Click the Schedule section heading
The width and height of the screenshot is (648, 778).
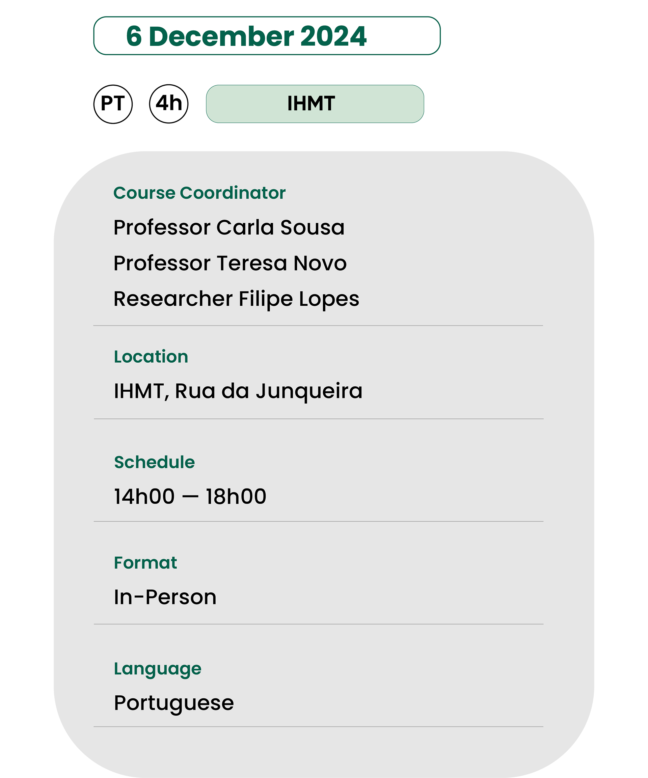click(154, 462)
